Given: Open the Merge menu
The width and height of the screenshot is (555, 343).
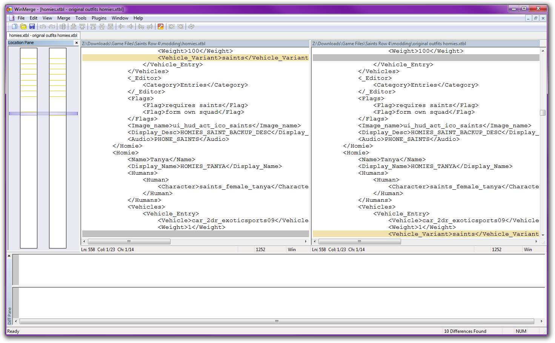Looking at the screenshot, I should pos(64,18).
